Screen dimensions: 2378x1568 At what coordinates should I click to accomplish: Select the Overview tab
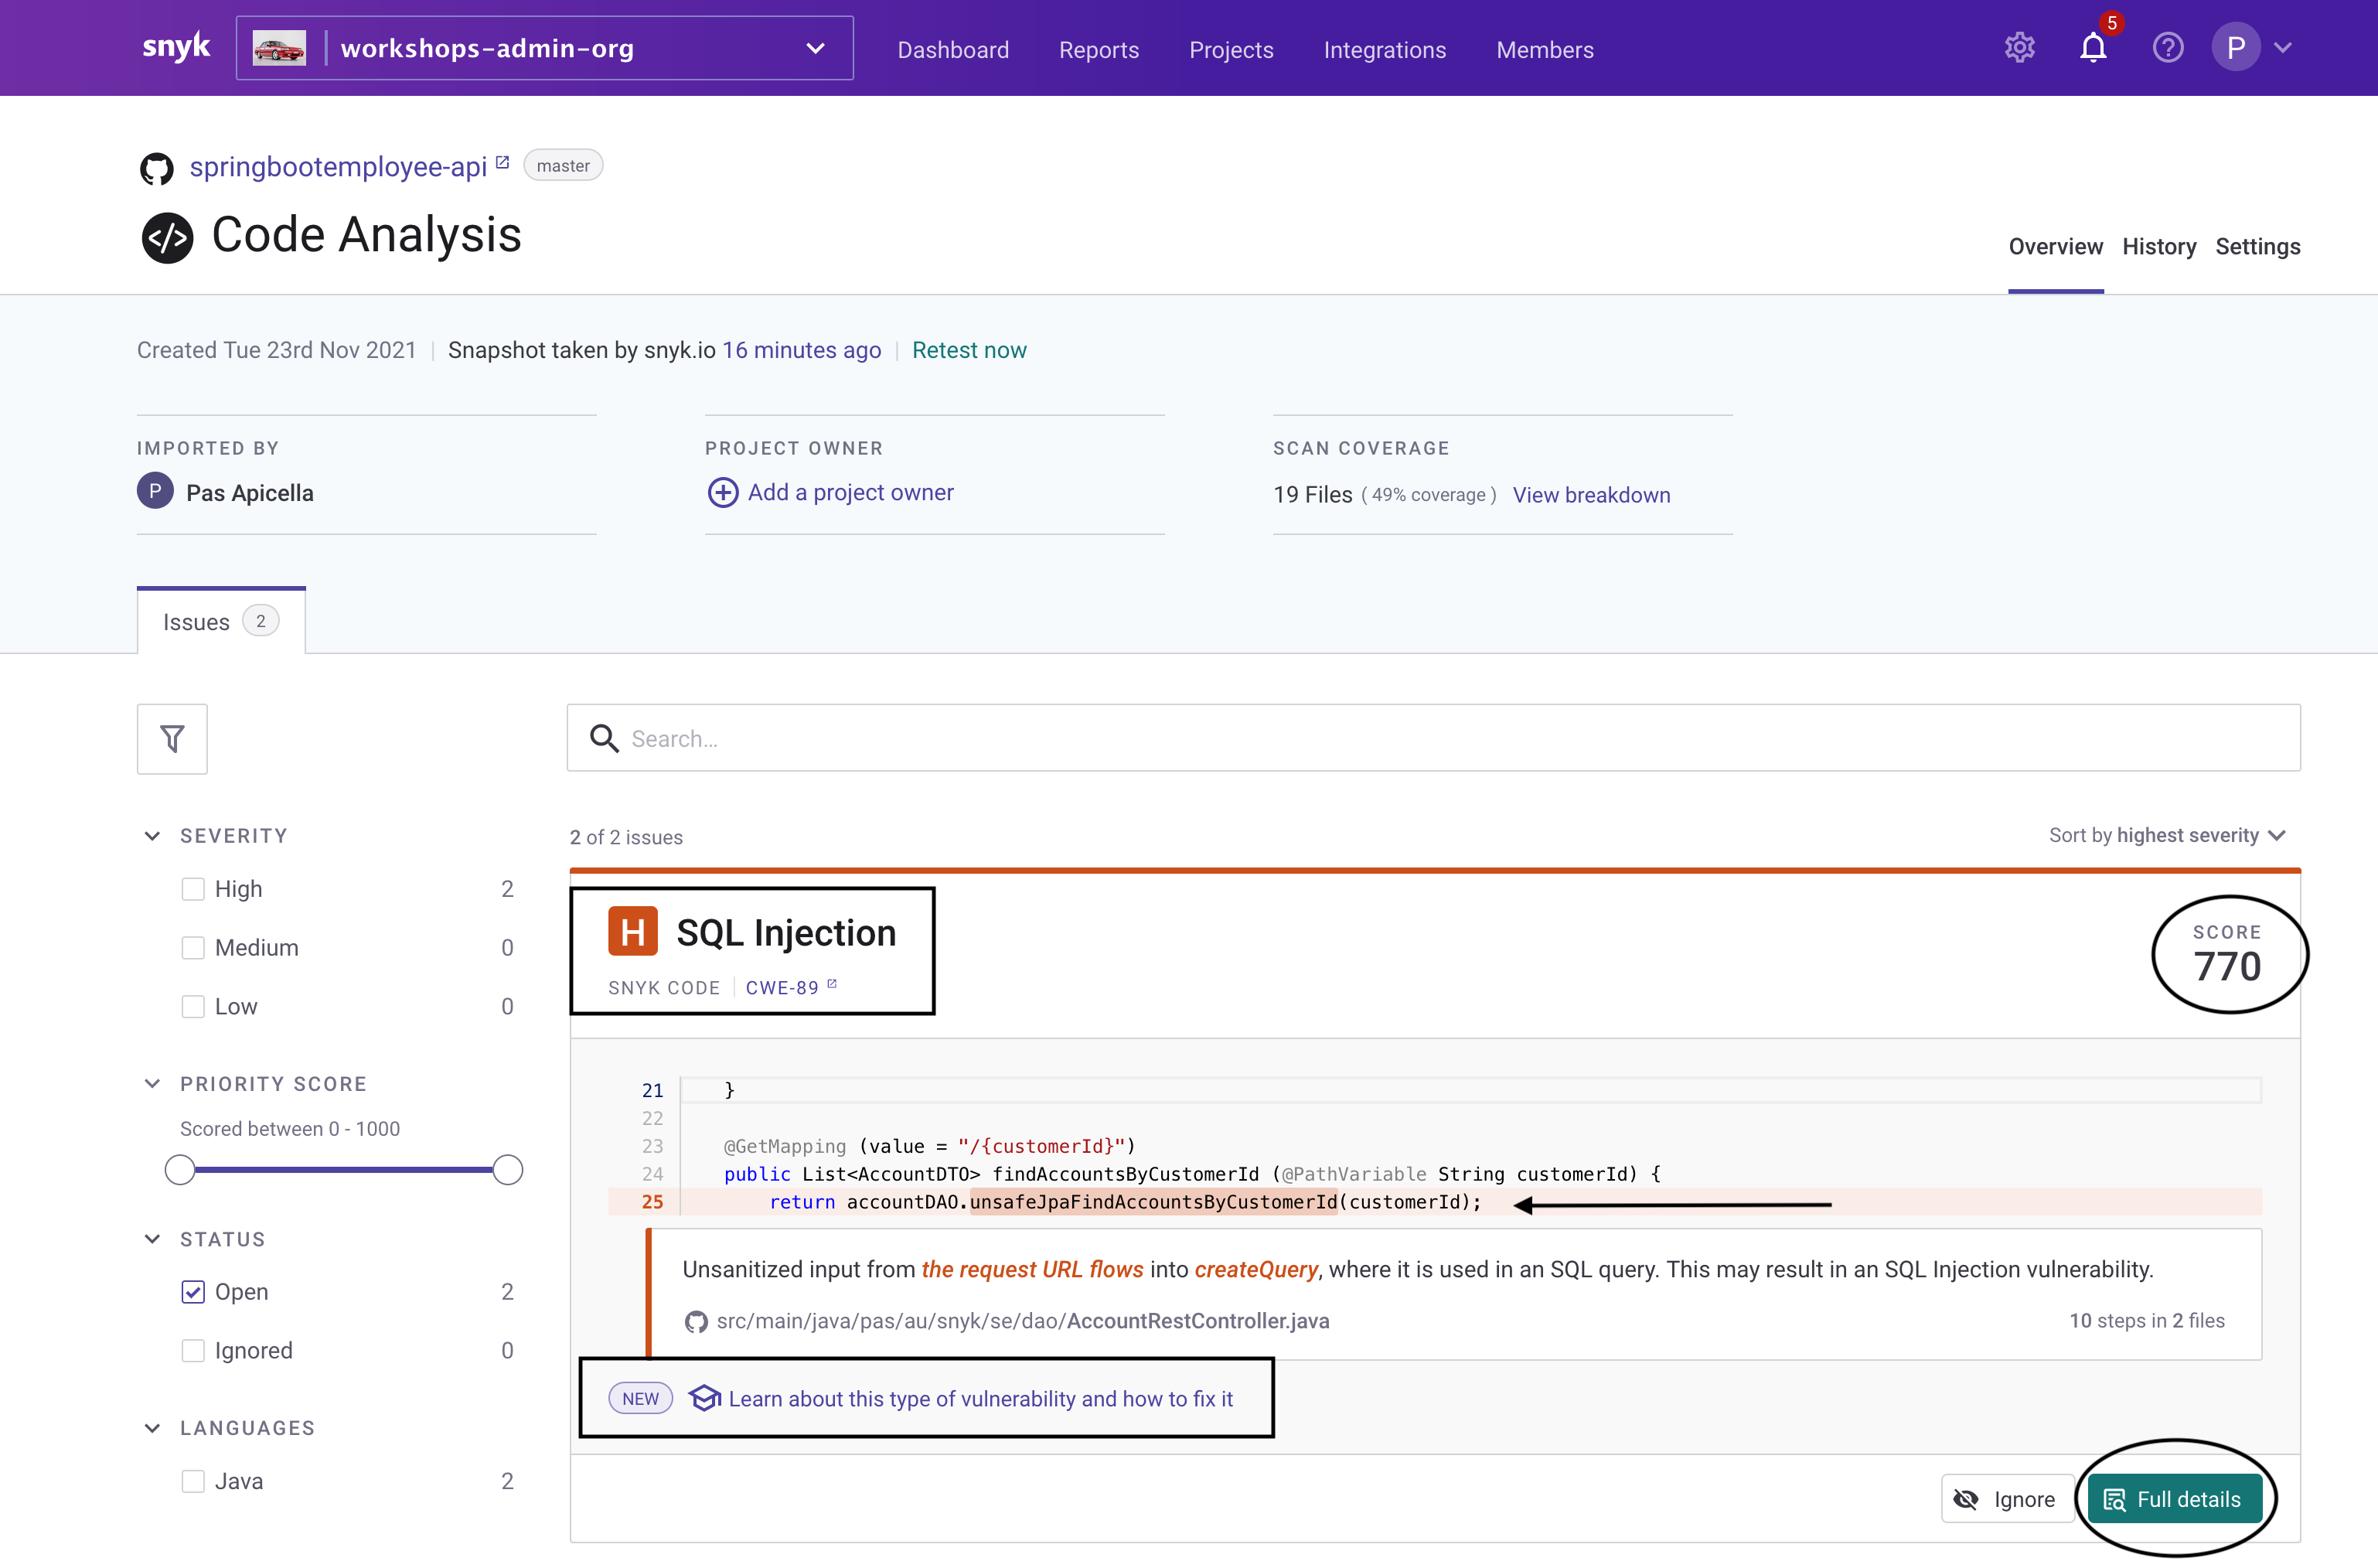[x=2055, y=246]
